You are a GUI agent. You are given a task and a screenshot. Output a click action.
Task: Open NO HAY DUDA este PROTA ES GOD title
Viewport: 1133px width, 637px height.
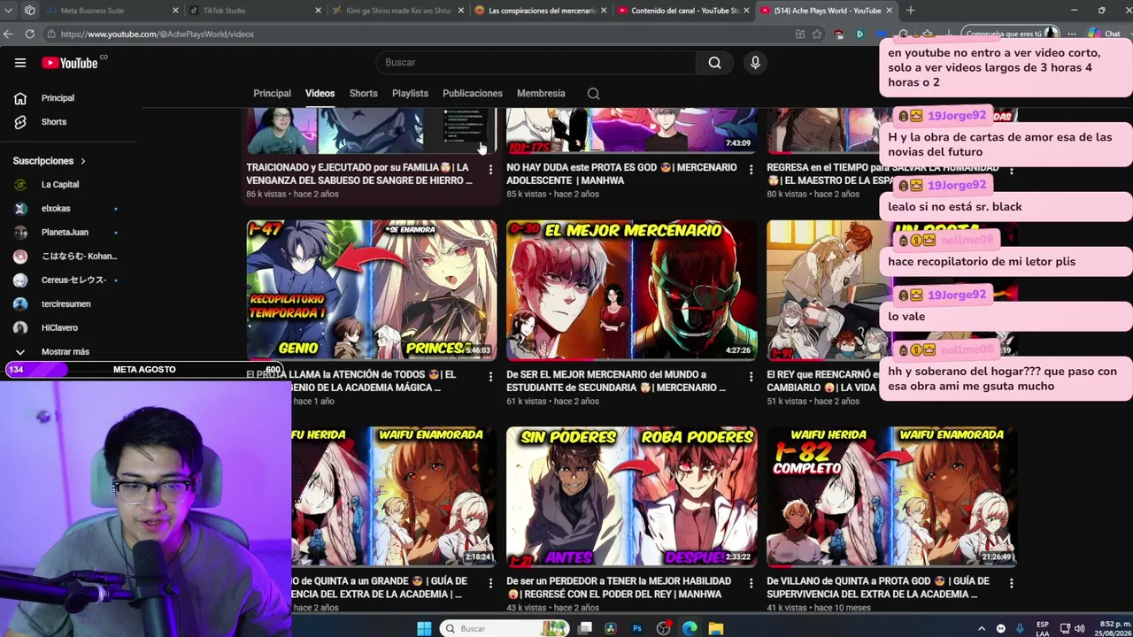pos(621,174)
